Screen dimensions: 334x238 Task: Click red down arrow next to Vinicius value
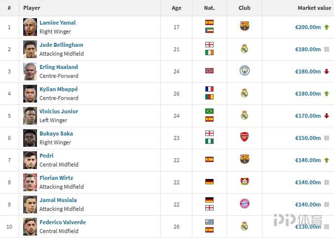click(x=327, y=116)
